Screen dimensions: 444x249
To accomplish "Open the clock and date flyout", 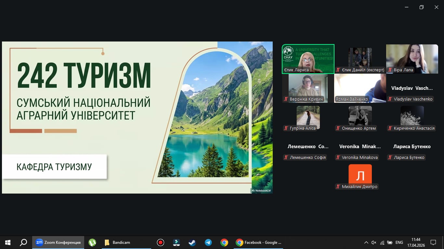I will coord(416,243).
